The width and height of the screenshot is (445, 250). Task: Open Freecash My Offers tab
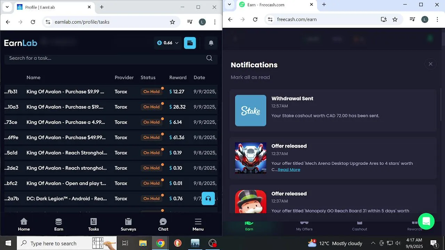tap(304, 226)
